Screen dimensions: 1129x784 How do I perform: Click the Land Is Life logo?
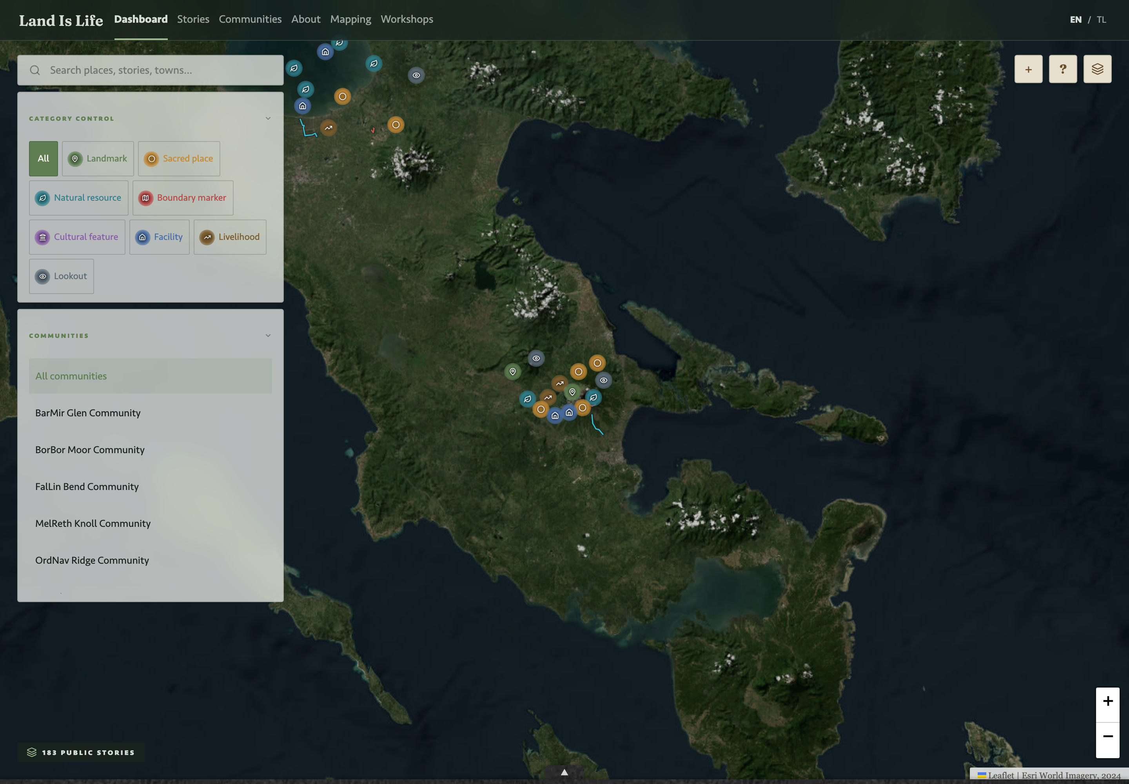coord(61,20)
